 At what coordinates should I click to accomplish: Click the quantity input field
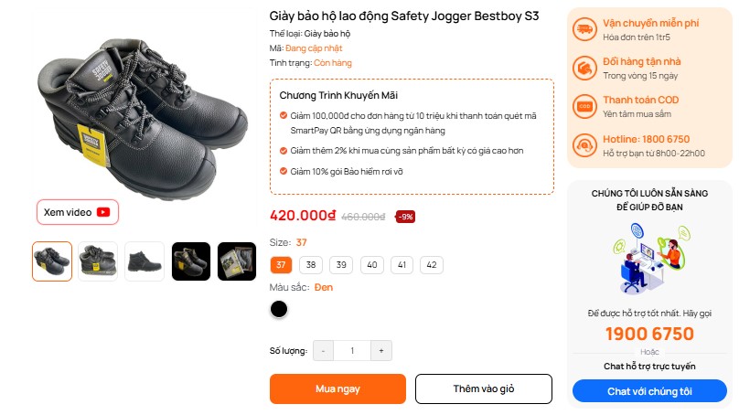(352, 350)
